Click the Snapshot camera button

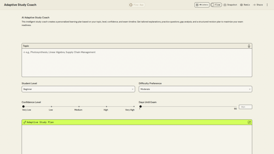tap(230, 5)
